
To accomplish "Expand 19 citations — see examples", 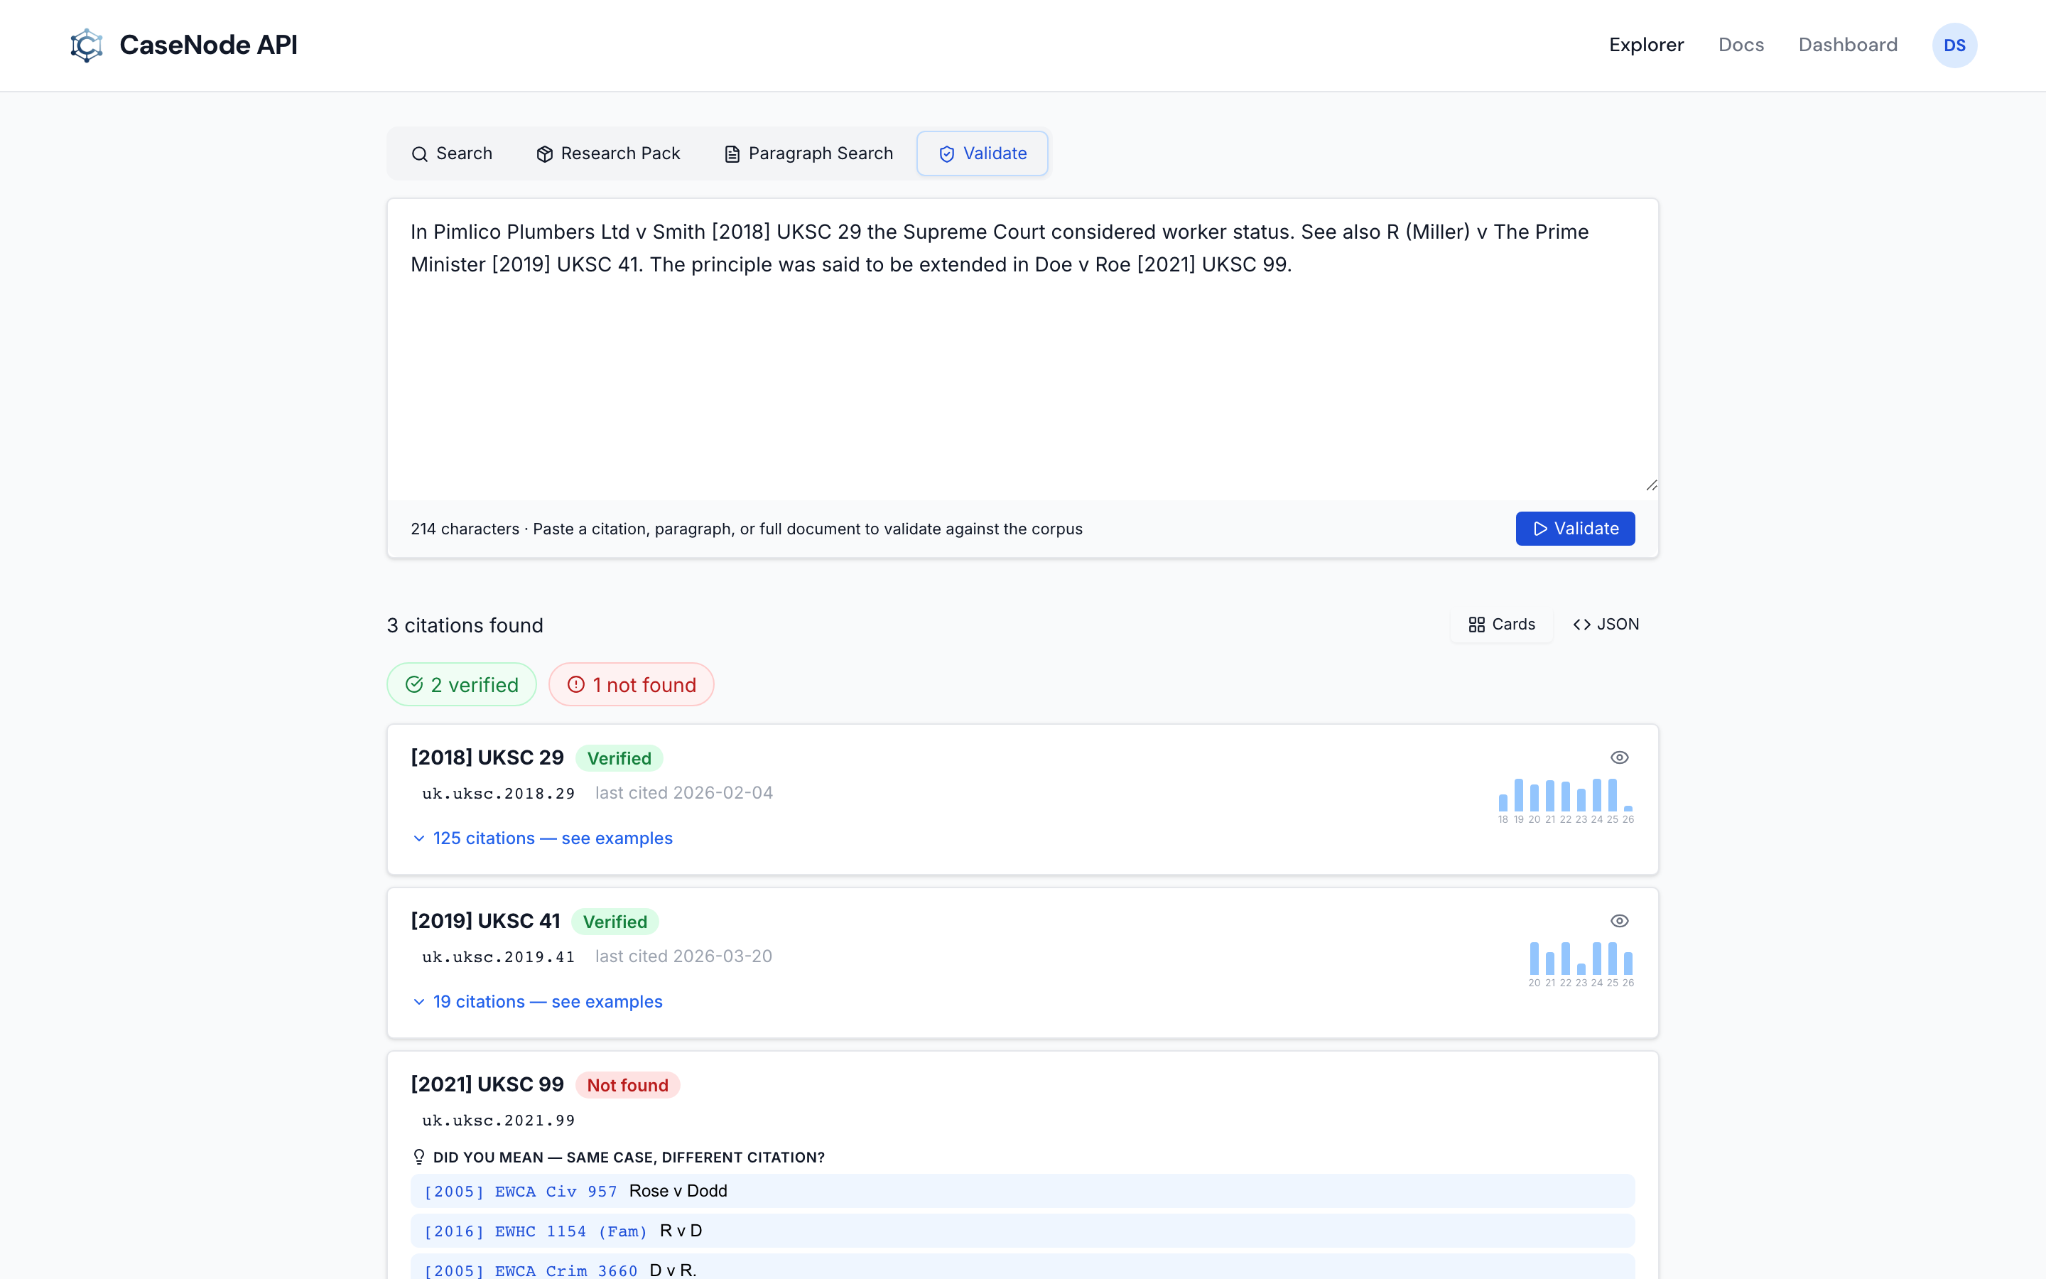I will pyautogui.click(x=537, y=1002).
